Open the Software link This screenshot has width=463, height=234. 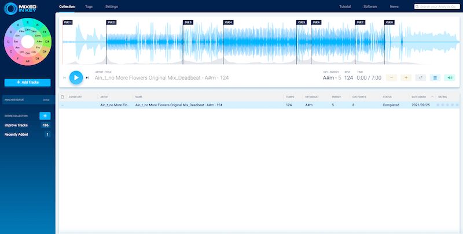[370, 6]
